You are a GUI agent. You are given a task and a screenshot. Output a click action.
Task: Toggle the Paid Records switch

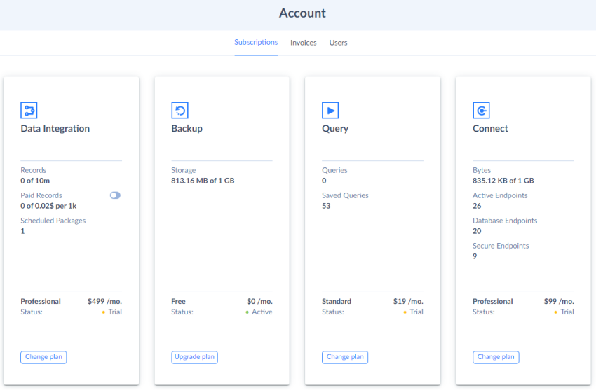click(x=115, y=195)
